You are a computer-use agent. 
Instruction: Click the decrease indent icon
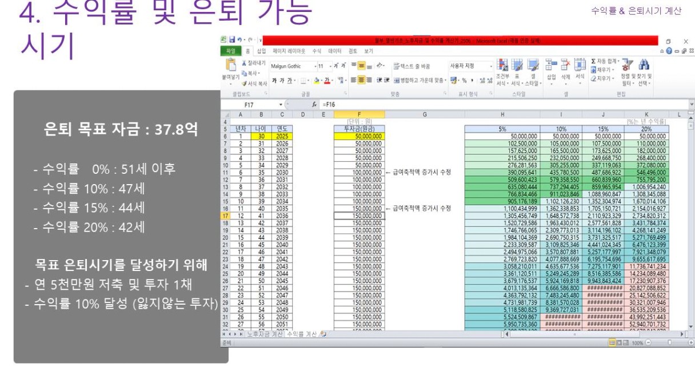point(380,81)
